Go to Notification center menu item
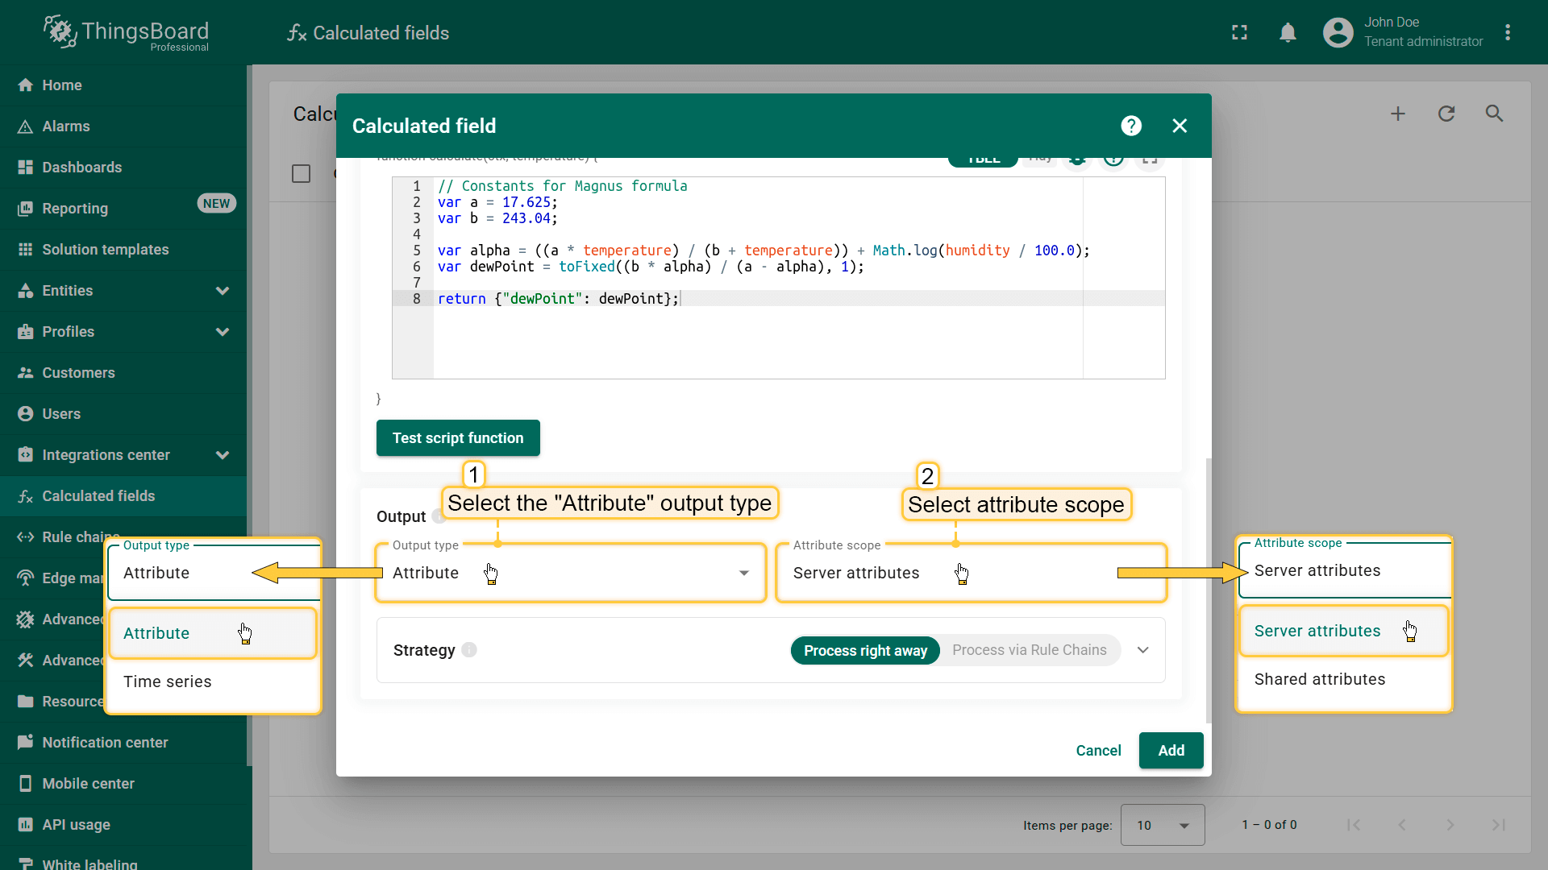 point(105,743)
